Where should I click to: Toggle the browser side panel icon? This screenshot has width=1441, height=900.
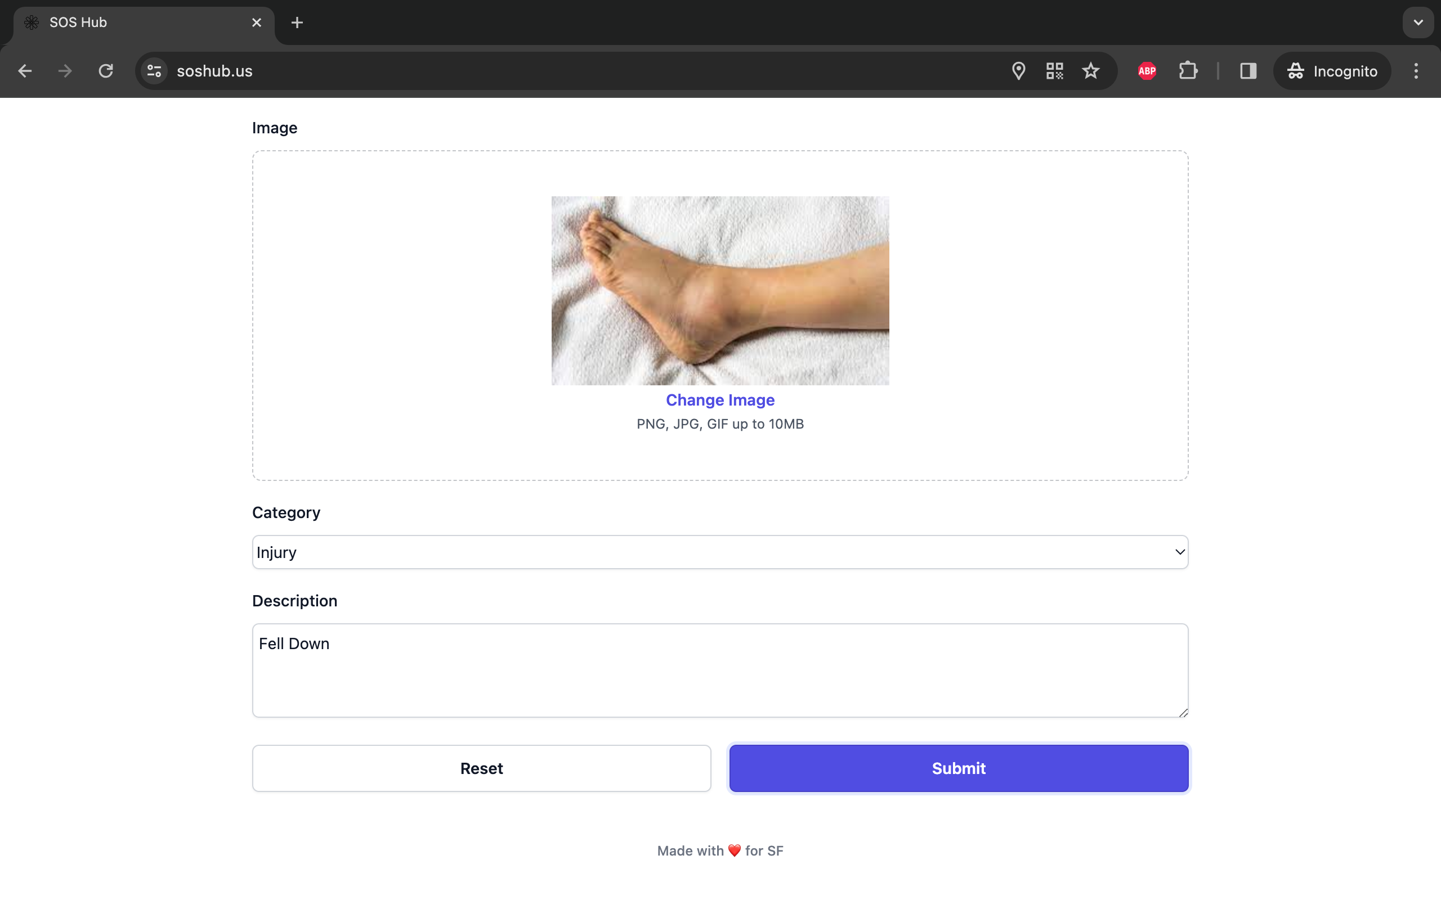tap(1247, 71)
